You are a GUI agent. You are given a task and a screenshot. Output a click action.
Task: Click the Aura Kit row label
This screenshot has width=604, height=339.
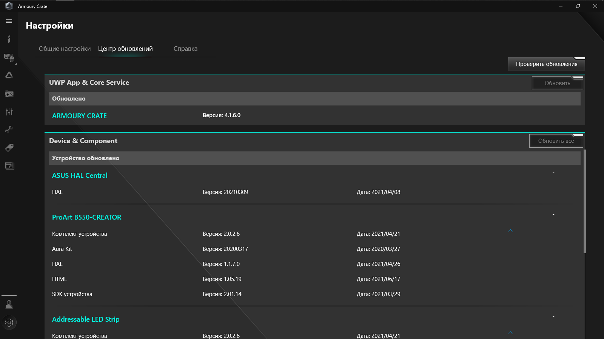62,249
